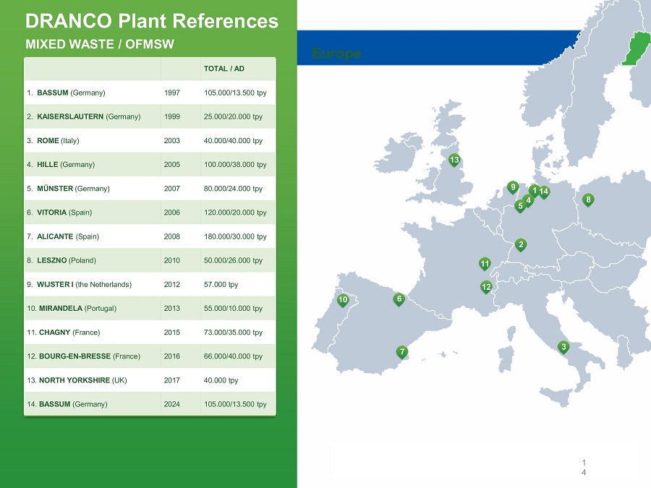Click 'ALICANTE (Spain)' in the table
The height and width of the screenshot is (488, 651).
pos(68,236)
